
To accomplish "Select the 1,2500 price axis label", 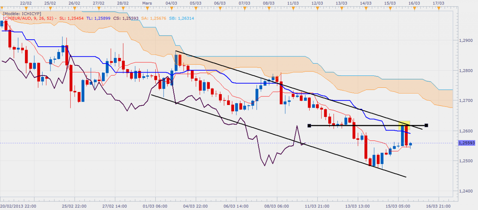I will pyautogui.click(x=466, y=161).
